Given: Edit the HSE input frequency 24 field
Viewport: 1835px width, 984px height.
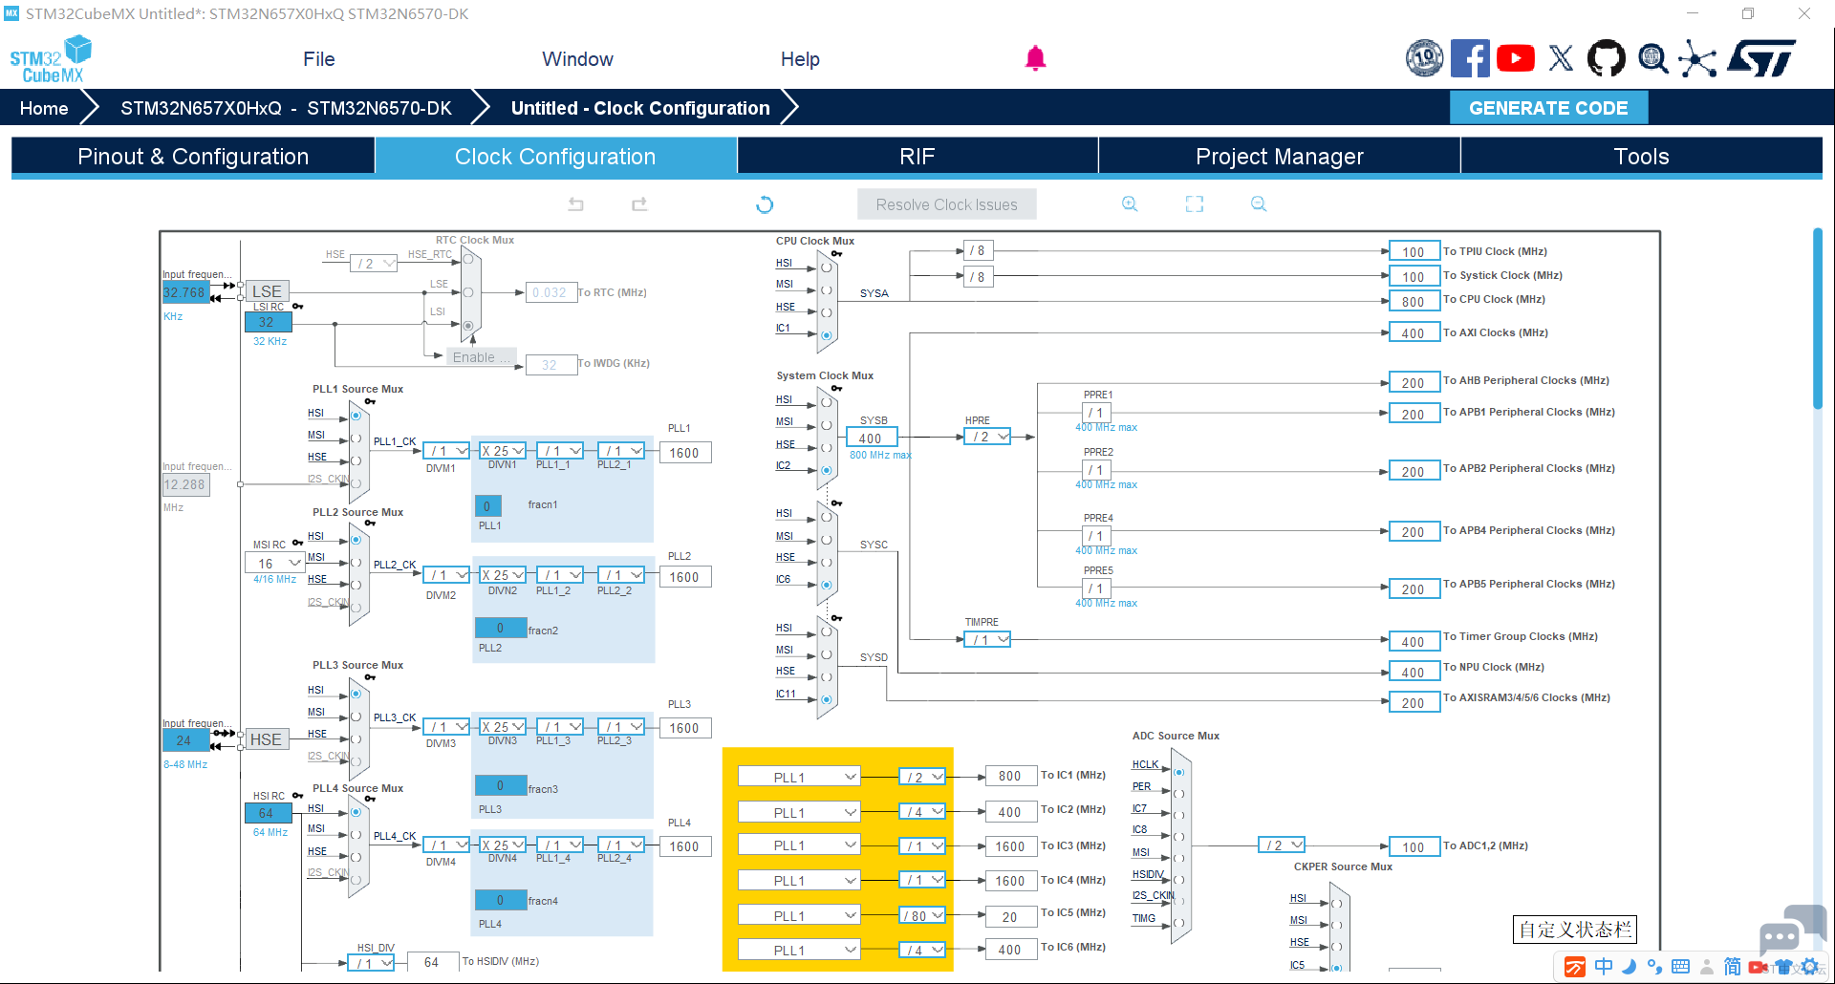Looking at the screenshot, I should point(185,740).
